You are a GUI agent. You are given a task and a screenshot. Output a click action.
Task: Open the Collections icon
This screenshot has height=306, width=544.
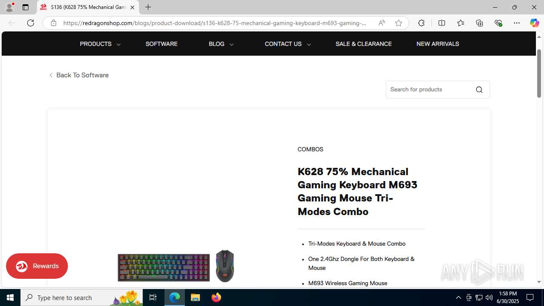pos(479,23)
